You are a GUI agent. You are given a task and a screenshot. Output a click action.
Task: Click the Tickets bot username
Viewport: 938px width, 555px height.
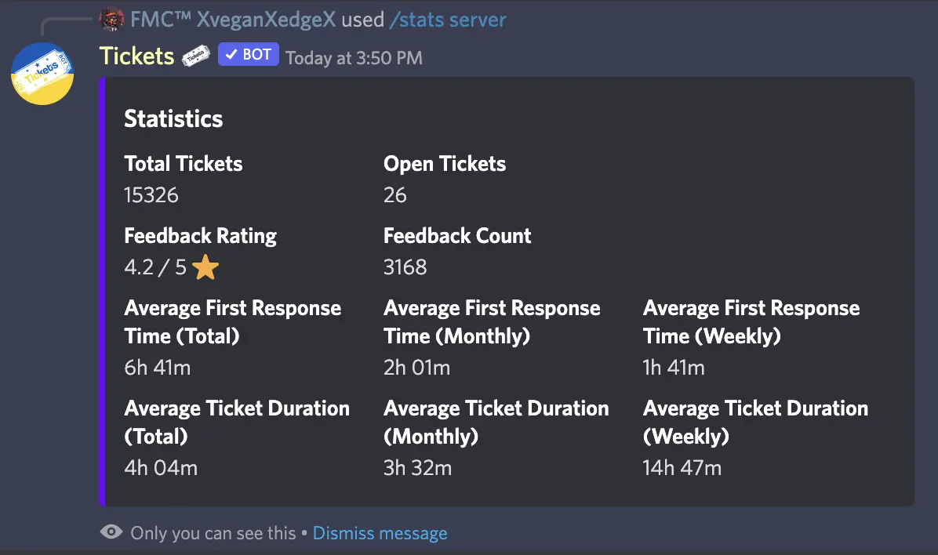(136, 55)
